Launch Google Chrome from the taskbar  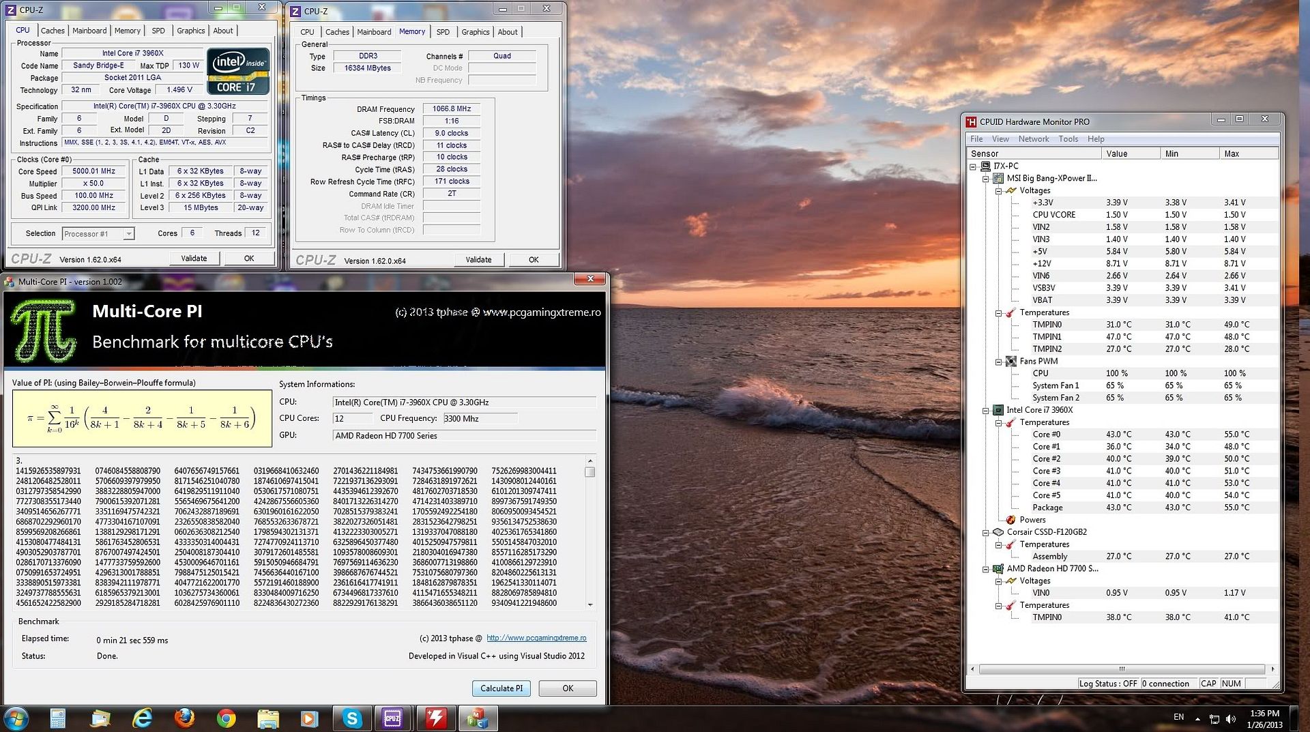point(226,718)
